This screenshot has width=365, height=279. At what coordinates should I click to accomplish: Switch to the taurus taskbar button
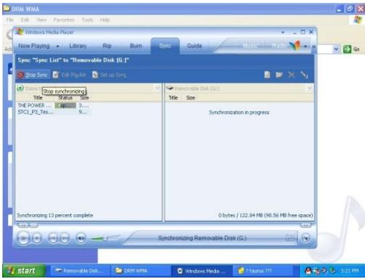coord(263,271)
